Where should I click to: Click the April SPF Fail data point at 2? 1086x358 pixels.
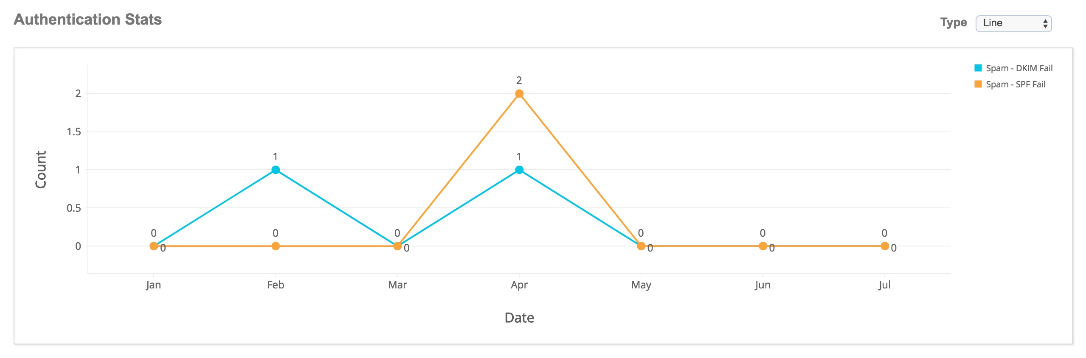(519, 94)
